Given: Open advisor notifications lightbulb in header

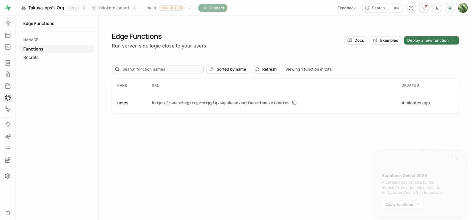Looking at the screenshot, I should tap(424, 8).
